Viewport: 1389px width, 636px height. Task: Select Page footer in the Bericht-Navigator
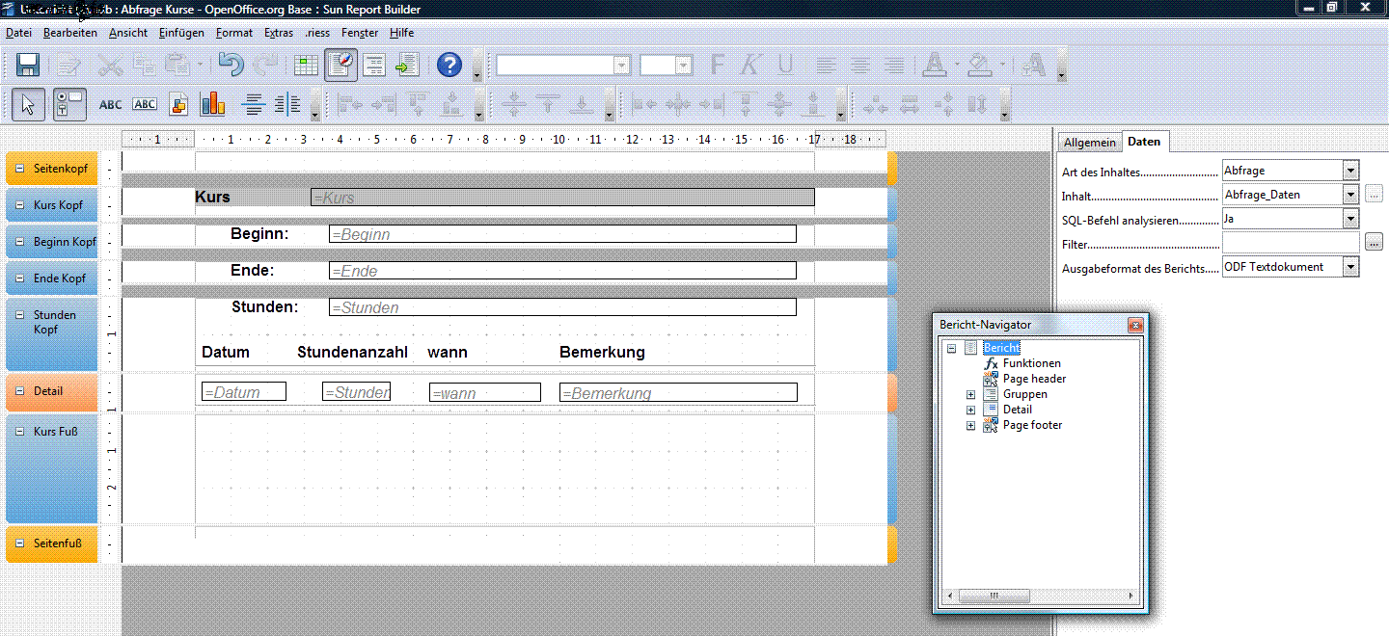pyautogui.click(x=1032, y=425)
